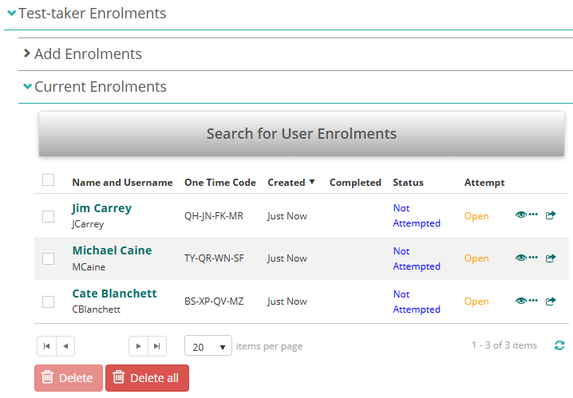
Task: Click the share icon in Cate Blanchett's row
Action: pos(550,301)
